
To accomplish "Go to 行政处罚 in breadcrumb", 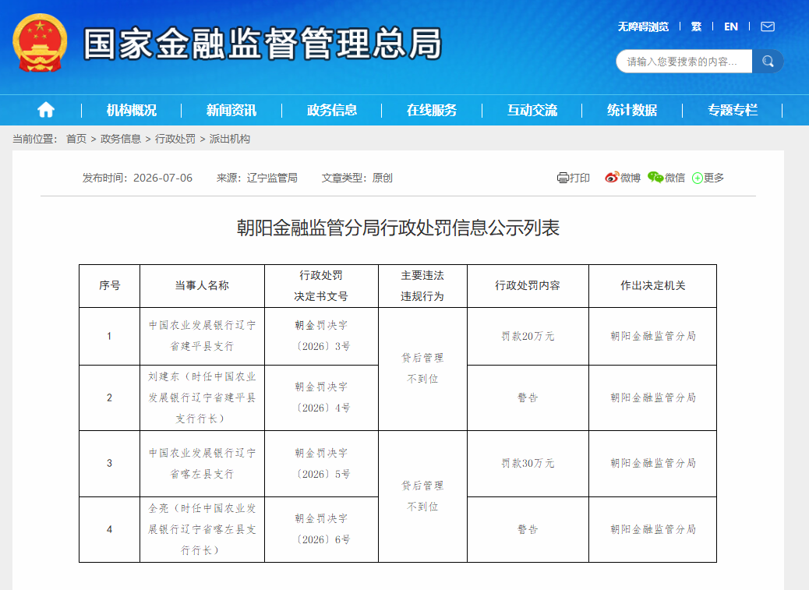I will pos(175,139).
